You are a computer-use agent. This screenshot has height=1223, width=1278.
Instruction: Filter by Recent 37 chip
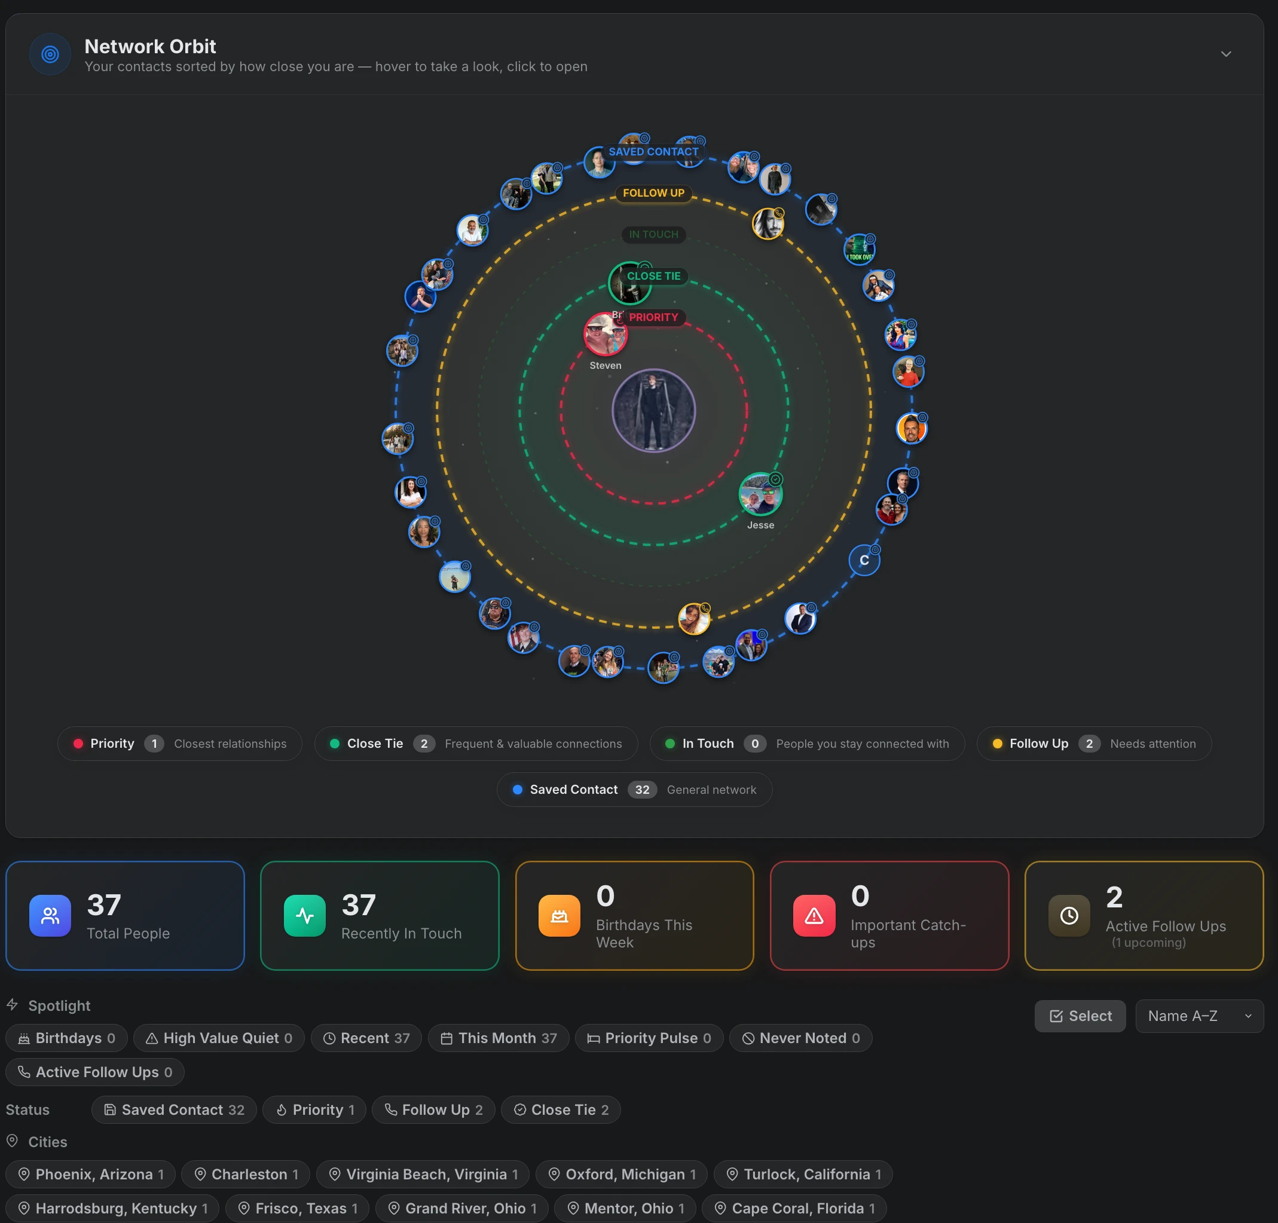pos(366,1038)
